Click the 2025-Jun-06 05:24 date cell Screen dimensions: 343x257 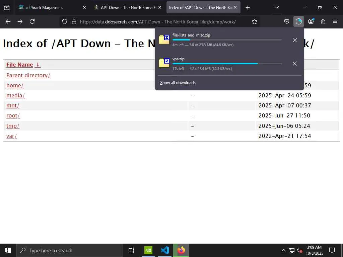click(x=284, y=126)
